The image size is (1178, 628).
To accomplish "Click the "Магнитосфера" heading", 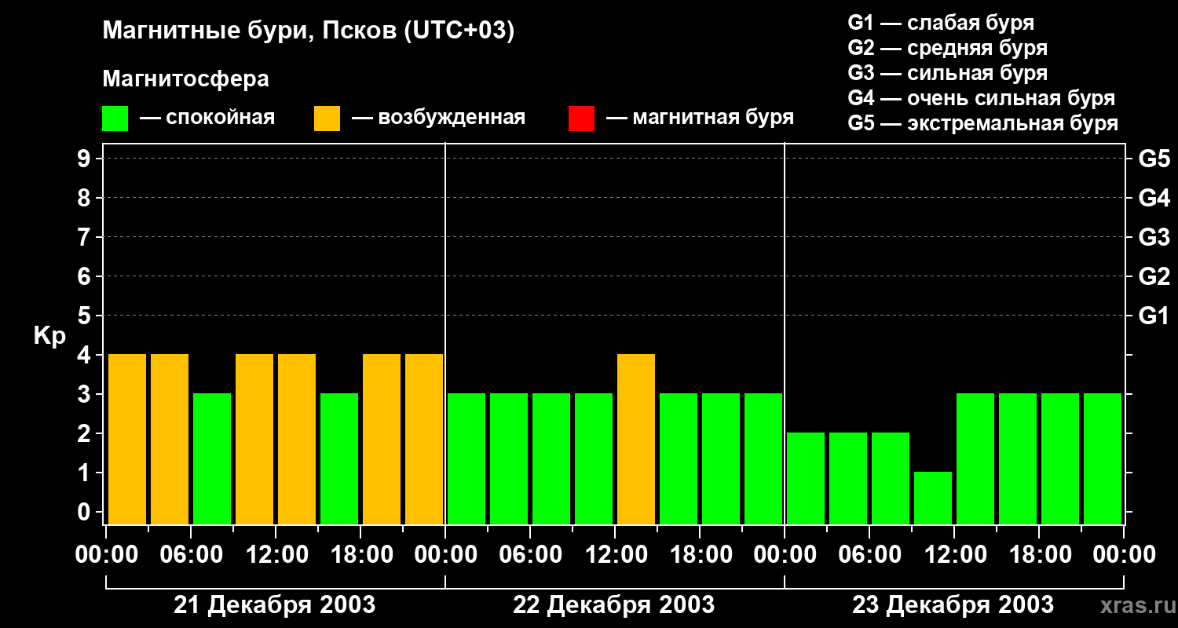I will [x=185, y=79].
